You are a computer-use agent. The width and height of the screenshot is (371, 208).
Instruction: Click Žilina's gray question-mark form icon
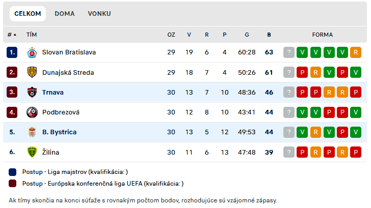point(289,152)
